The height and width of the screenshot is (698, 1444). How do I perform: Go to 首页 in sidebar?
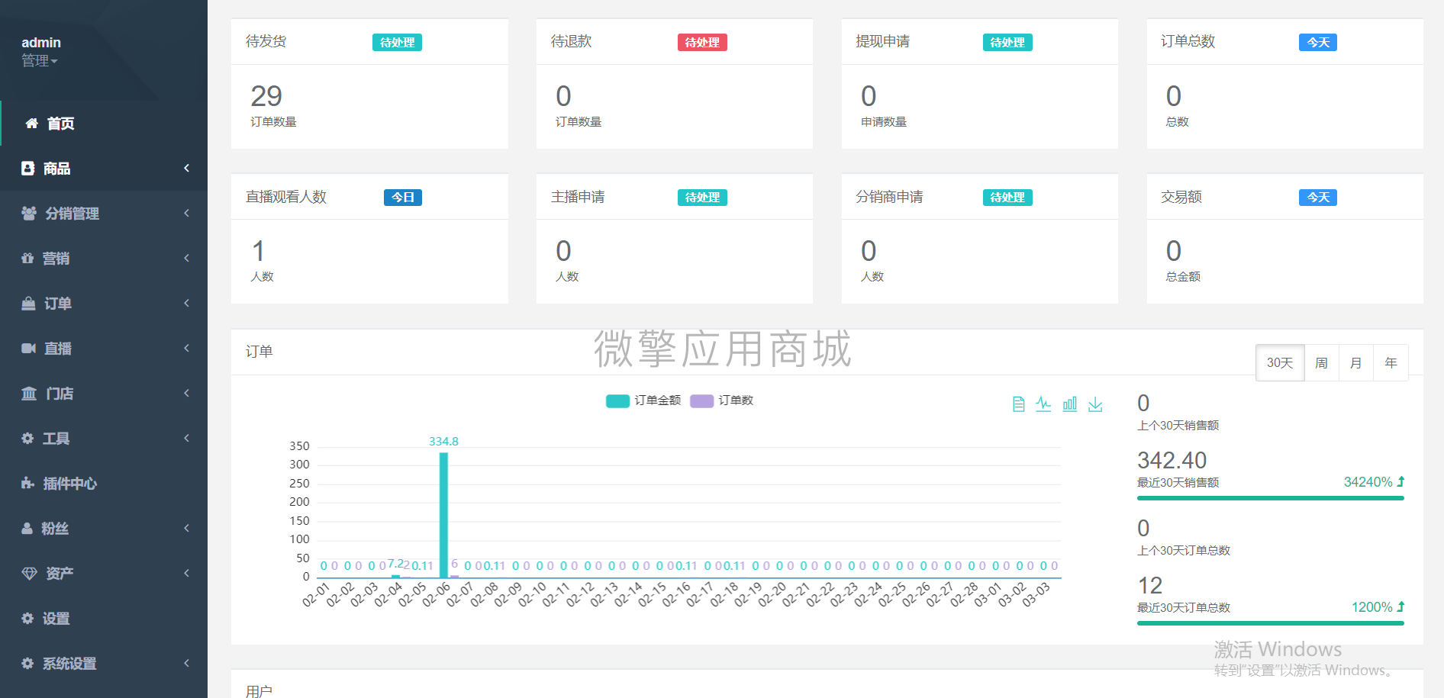104,124
